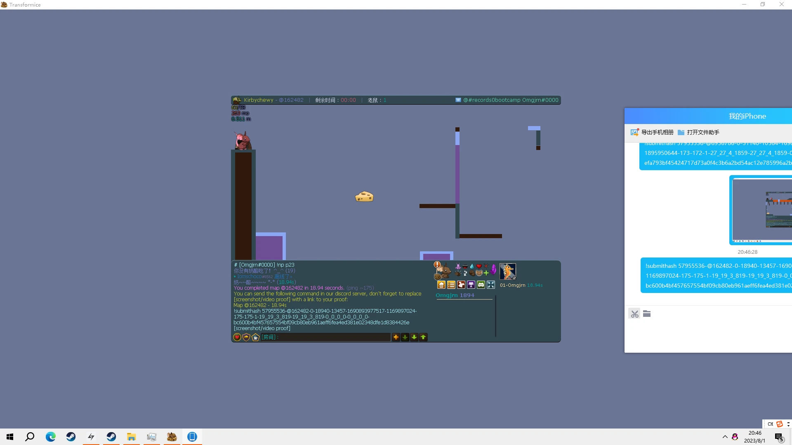Image resolution: width=792 pixels, height=445 pixels.
Task: Click the shield tribe chat button
Action: click(x=246, y=337)
